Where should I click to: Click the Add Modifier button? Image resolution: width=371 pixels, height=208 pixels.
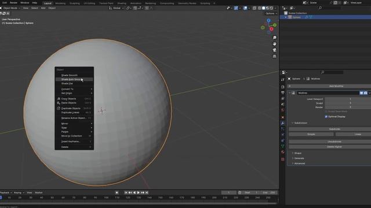pos(329,86)
